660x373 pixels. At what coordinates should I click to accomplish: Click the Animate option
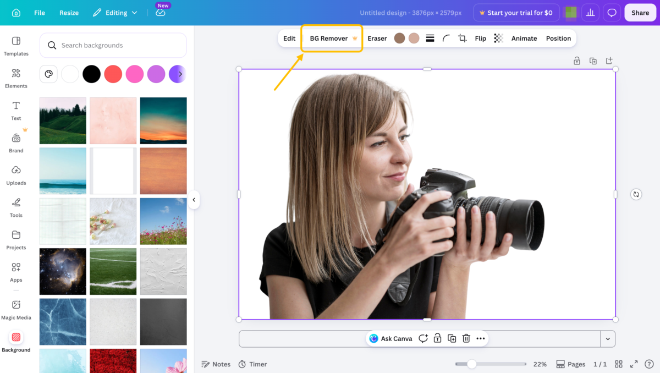[524, 39]
